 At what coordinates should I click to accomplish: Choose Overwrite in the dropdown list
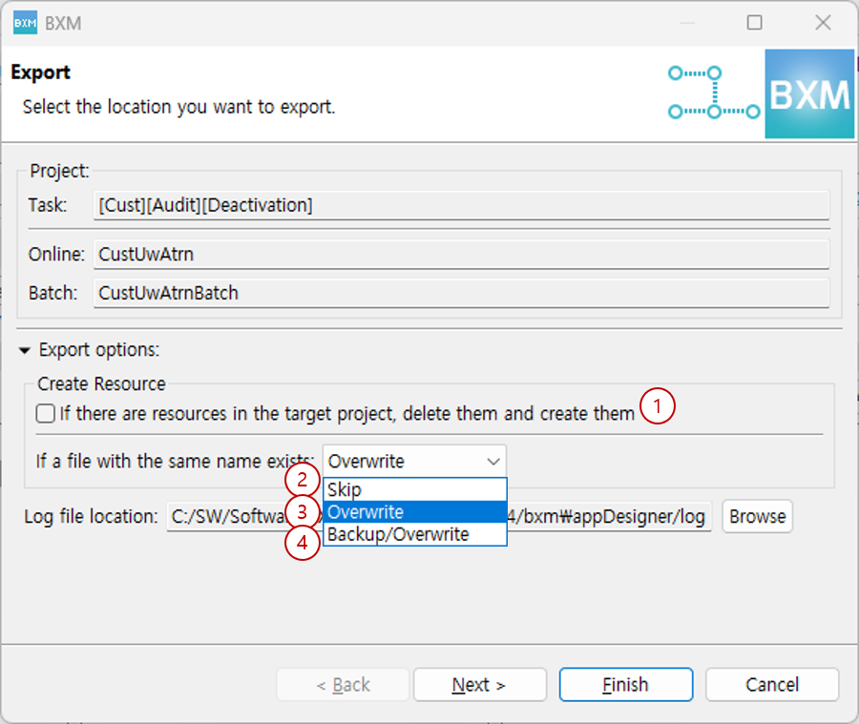(414, 512)
